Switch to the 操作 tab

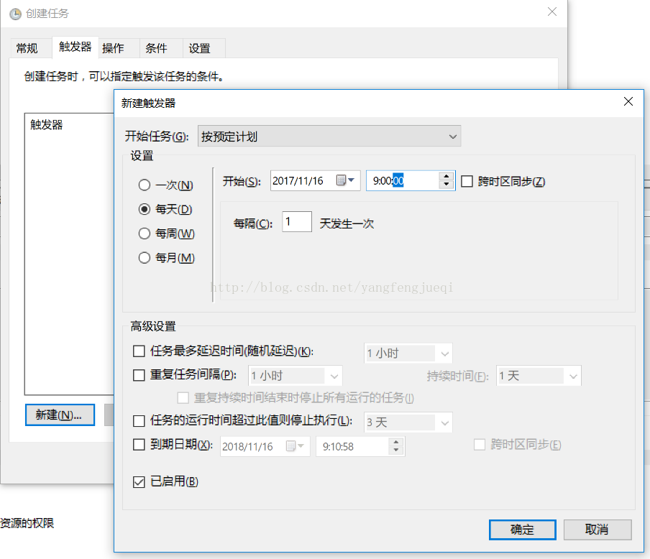click(x=114, y=47)
